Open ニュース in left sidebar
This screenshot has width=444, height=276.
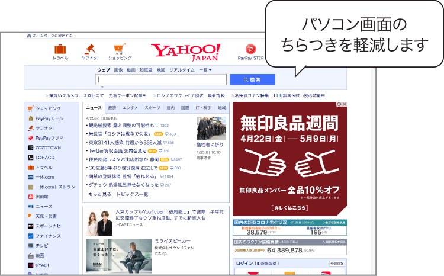(x=44, y=207)
